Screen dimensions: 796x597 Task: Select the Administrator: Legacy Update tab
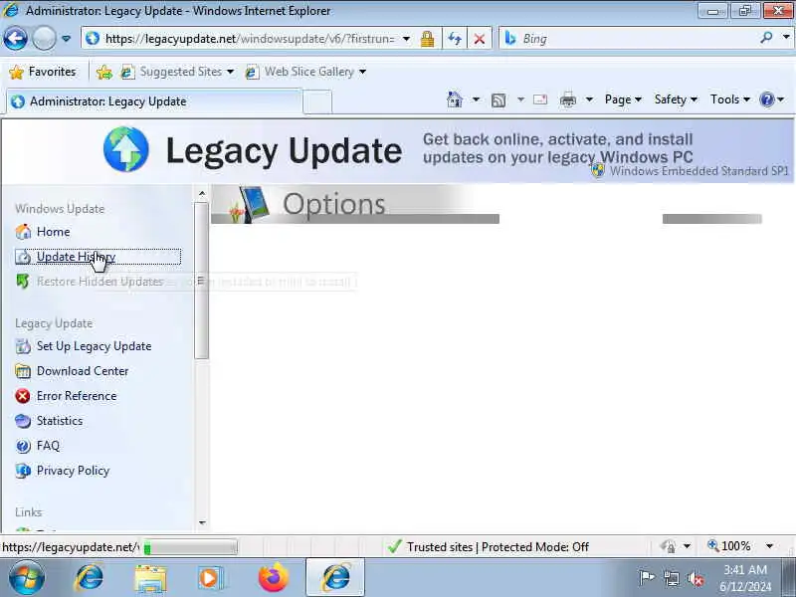154,101
